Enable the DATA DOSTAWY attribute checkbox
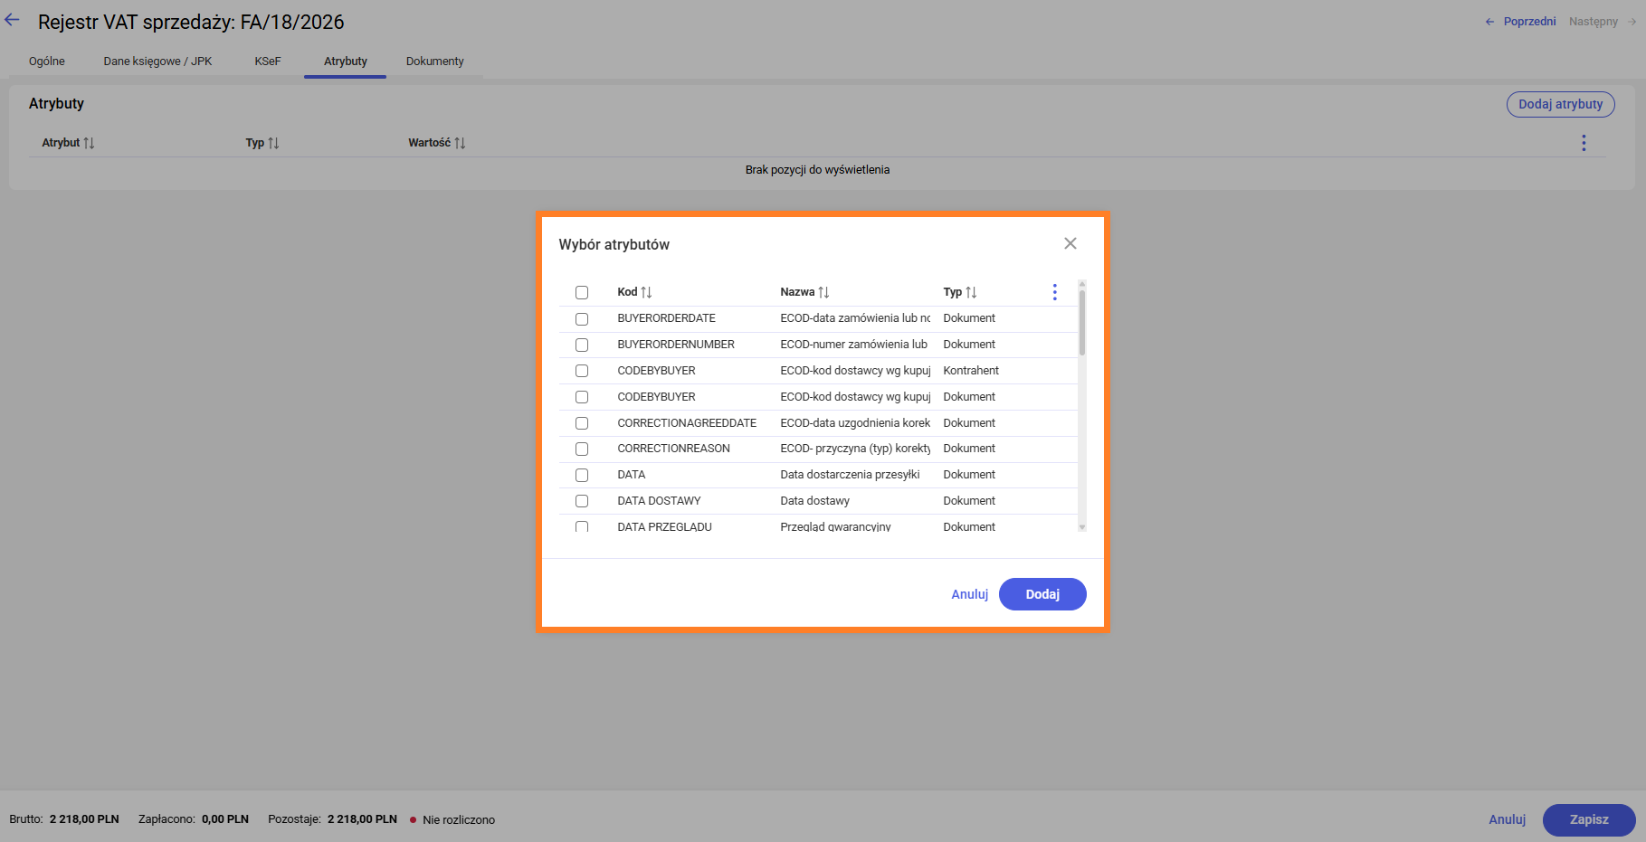The image size is (1646, 842). pos(582,501)
